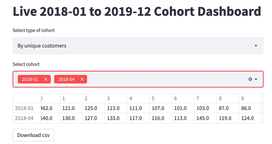The height and width of the screenshot is (144, 272).
Task: Click the cell showing 86.0
Action: pyautogui.click(x=246, y=108)
